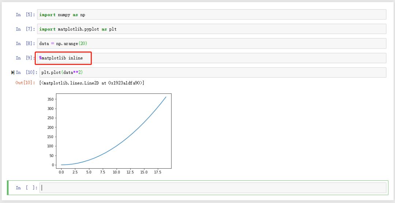This screenshot has width=395, height=203.
Task: Click the run cell icon beside In [10]
Action: click(13, 73)
